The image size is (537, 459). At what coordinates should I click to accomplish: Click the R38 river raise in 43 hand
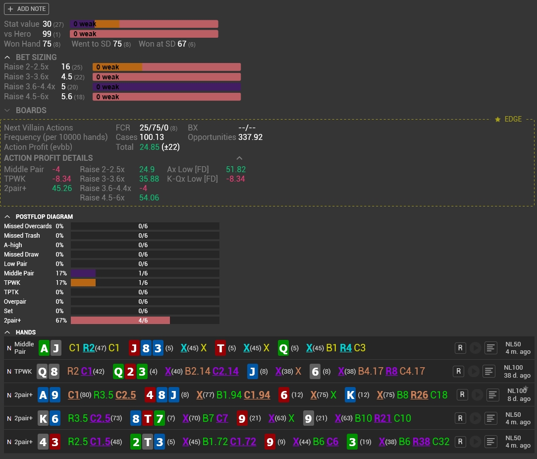point(421,442)
